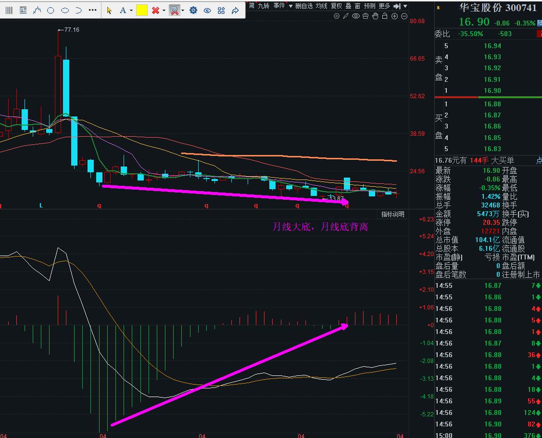The image size is (542, 438).
Task: Select the parallel vertical lines drawing tool
Action: click(9, 11)
